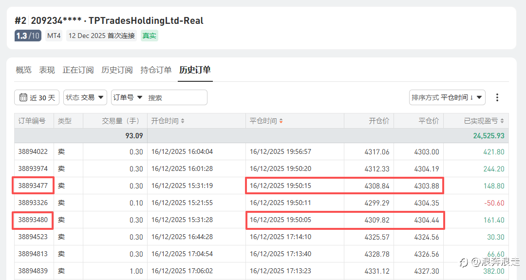The image size is (526, 280).
Task: Expand the 排序方式 平仓时间 dropdown
Action: pyautogui.click(x=447, y=97)
